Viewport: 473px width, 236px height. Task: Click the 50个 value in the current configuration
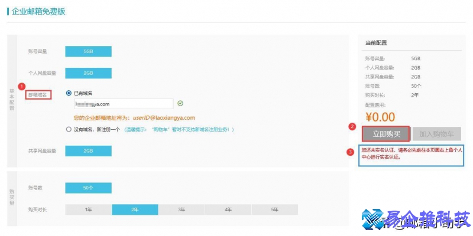point(416,86)
